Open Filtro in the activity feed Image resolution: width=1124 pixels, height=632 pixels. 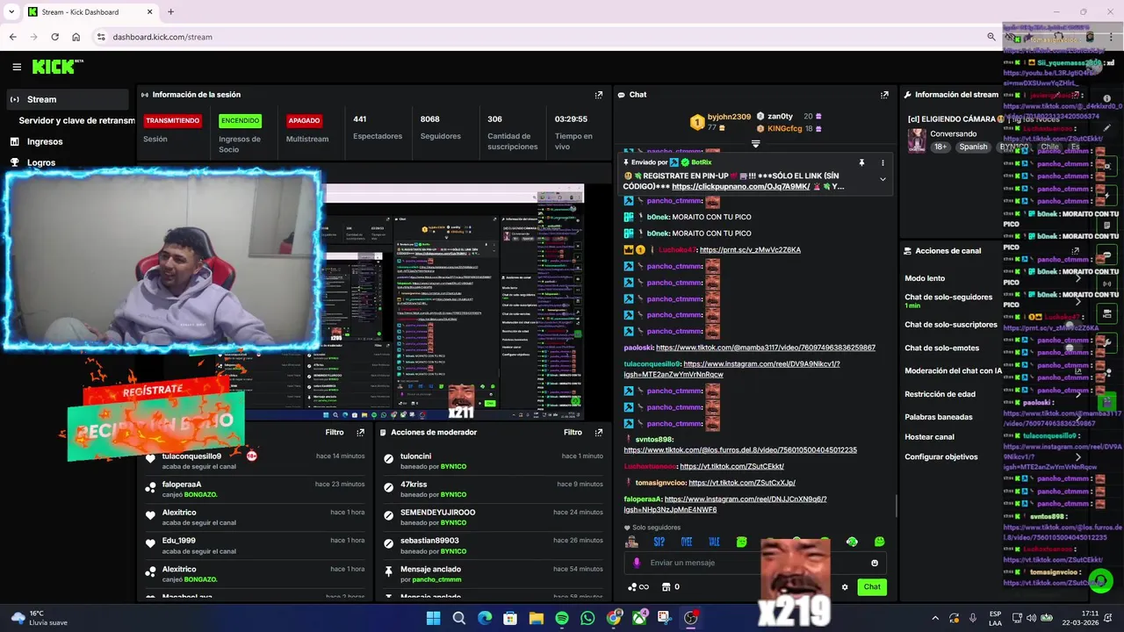tap(335, 433)
